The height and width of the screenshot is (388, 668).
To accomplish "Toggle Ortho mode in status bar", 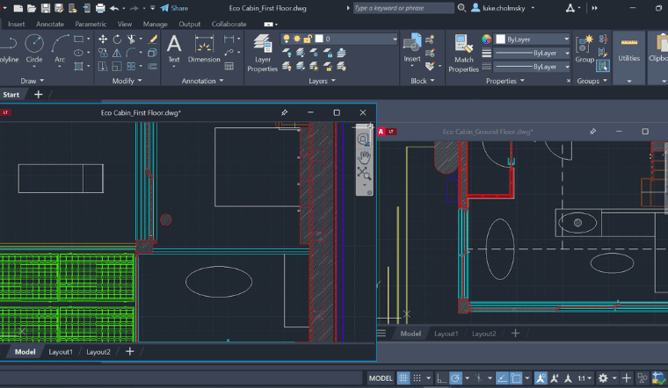I will pos(441,377).
